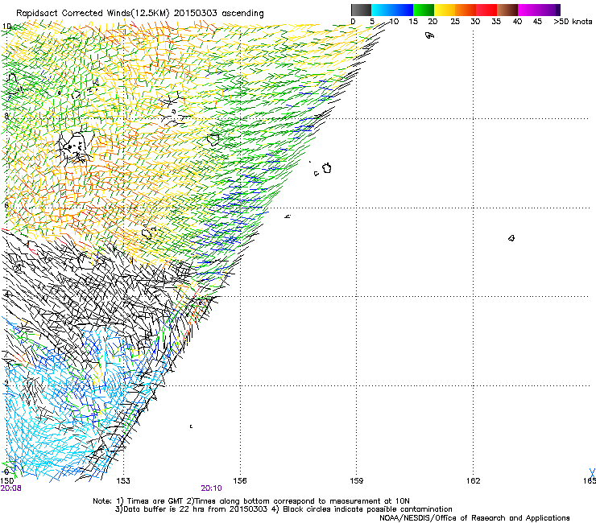The height and width of the screenshot is (523, 596).
Task: Click the longitude label '156'
Action: point(240,481)
